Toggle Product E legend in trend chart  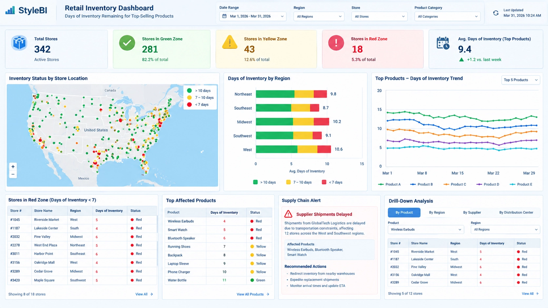coord(521,184)
